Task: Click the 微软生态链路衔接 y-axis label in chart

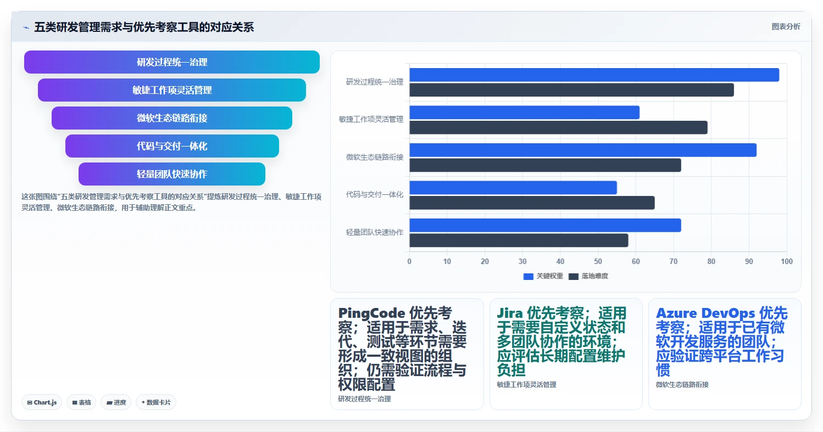Action: [375, 158]
